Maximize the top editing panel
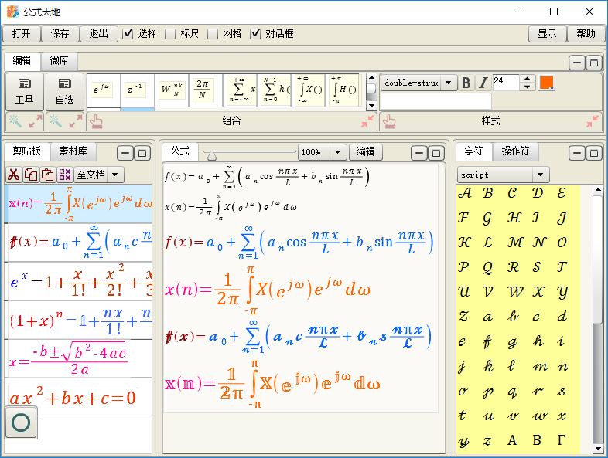Screen dimensions: 608x458 593,63
